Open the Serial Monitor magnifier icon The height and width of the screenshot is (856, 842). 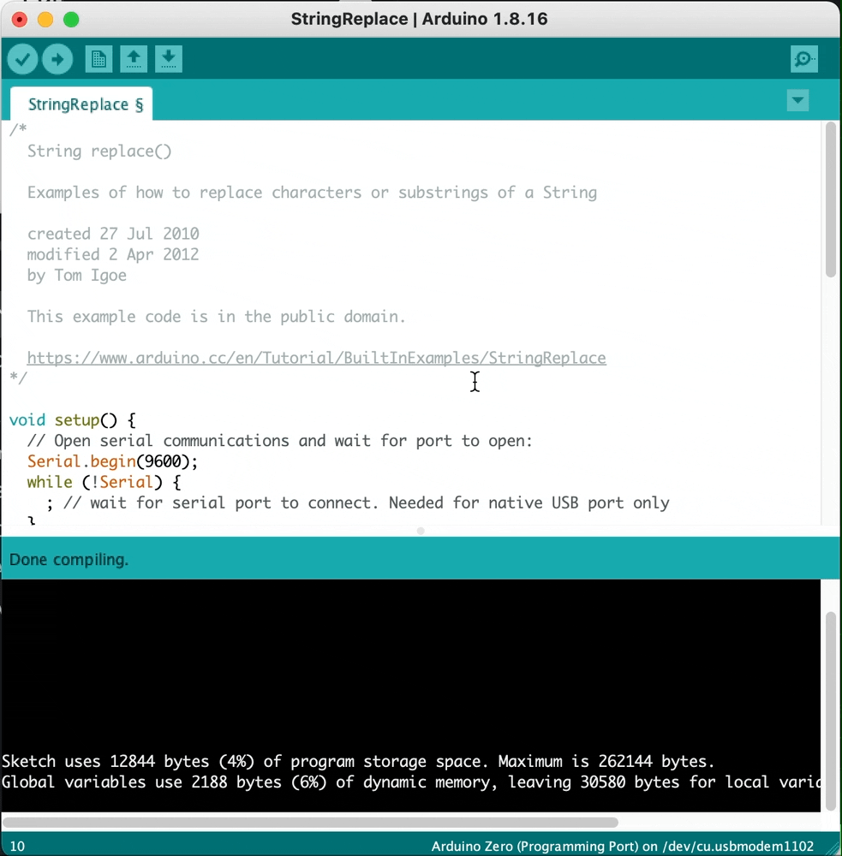point(804,59)
